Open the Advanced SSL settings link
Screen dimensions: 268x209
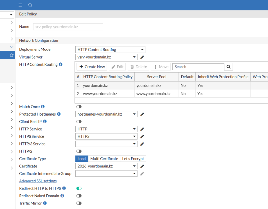pos(38,181)
